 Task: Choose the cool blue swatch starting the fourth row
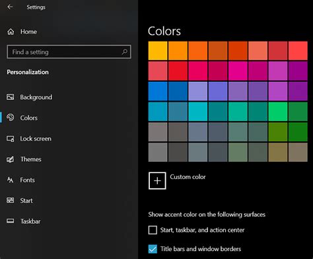point(158,112)
